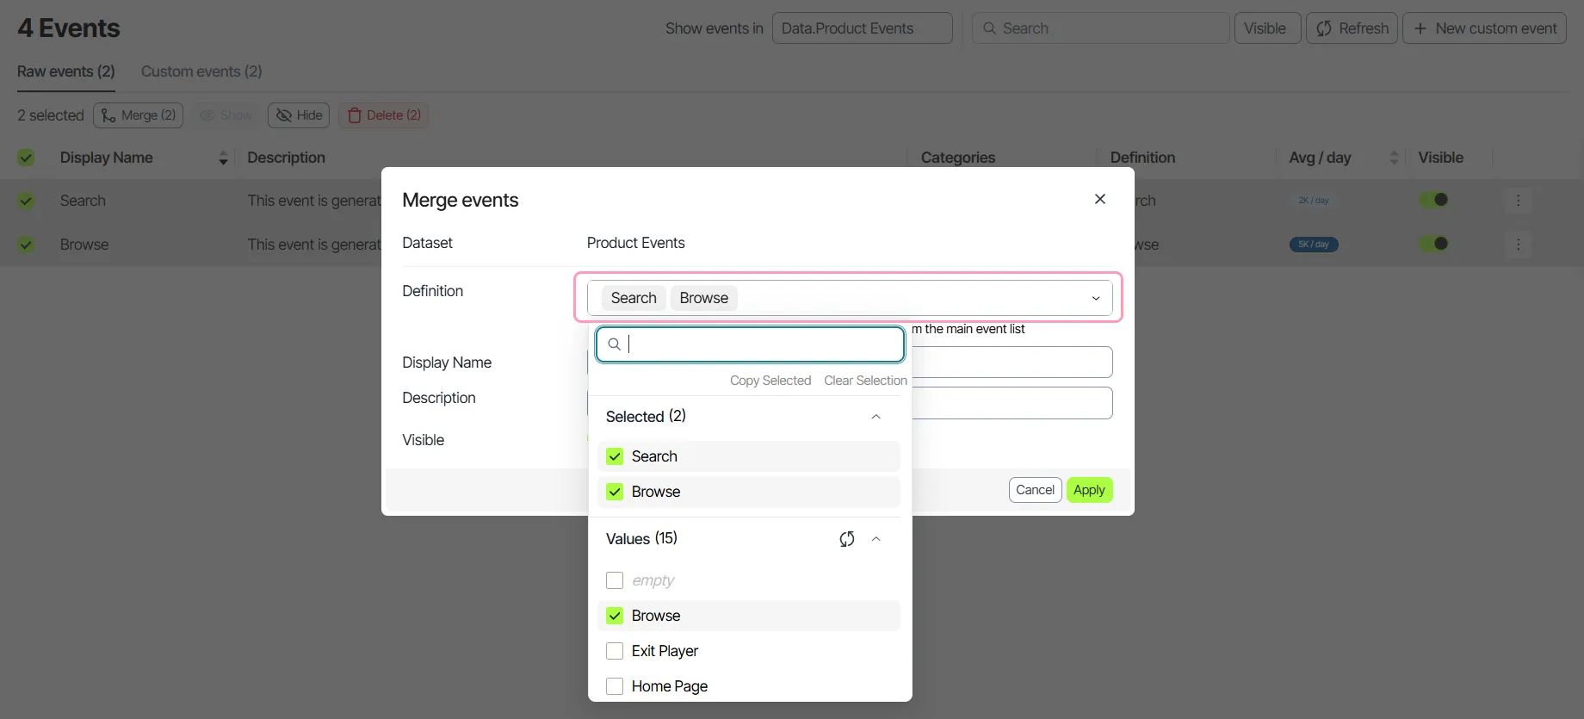
Task: Click "Product Events" dataset value in dialog
Action: click(636, 243)
